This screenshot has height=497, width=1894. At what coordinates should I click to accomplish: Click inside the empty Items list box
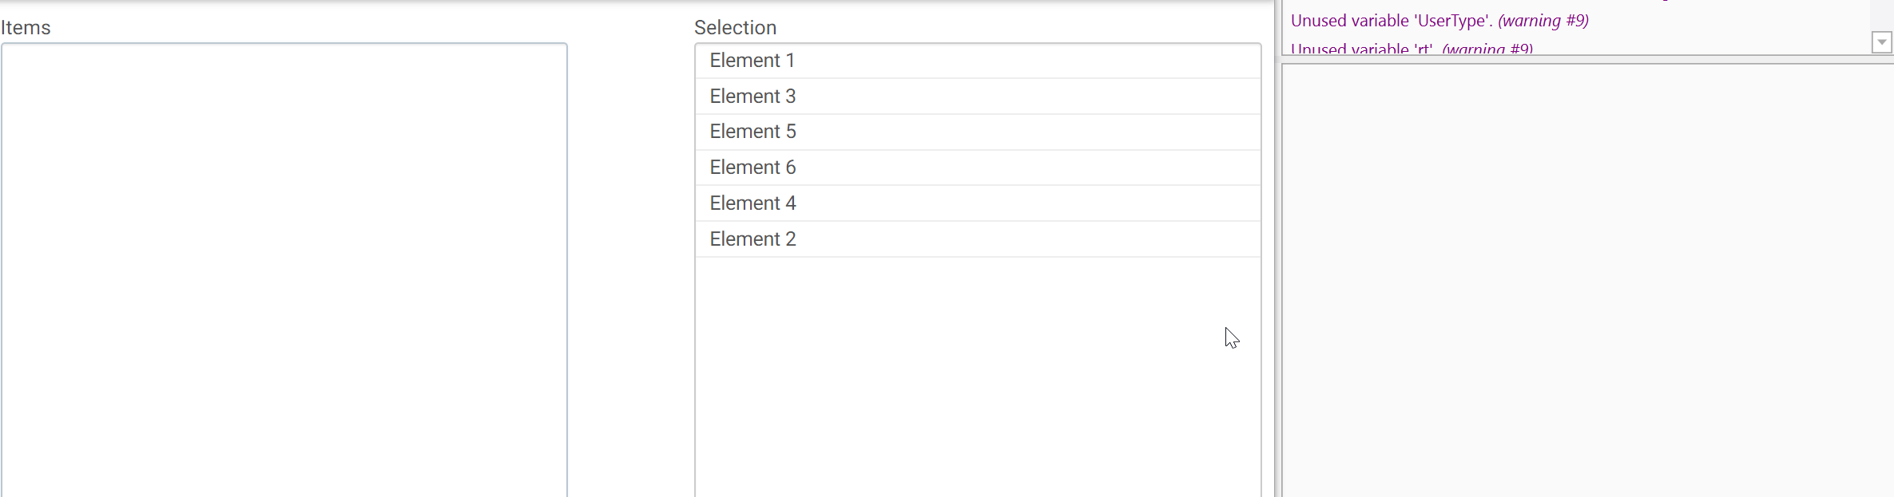(x=284, y=263)
